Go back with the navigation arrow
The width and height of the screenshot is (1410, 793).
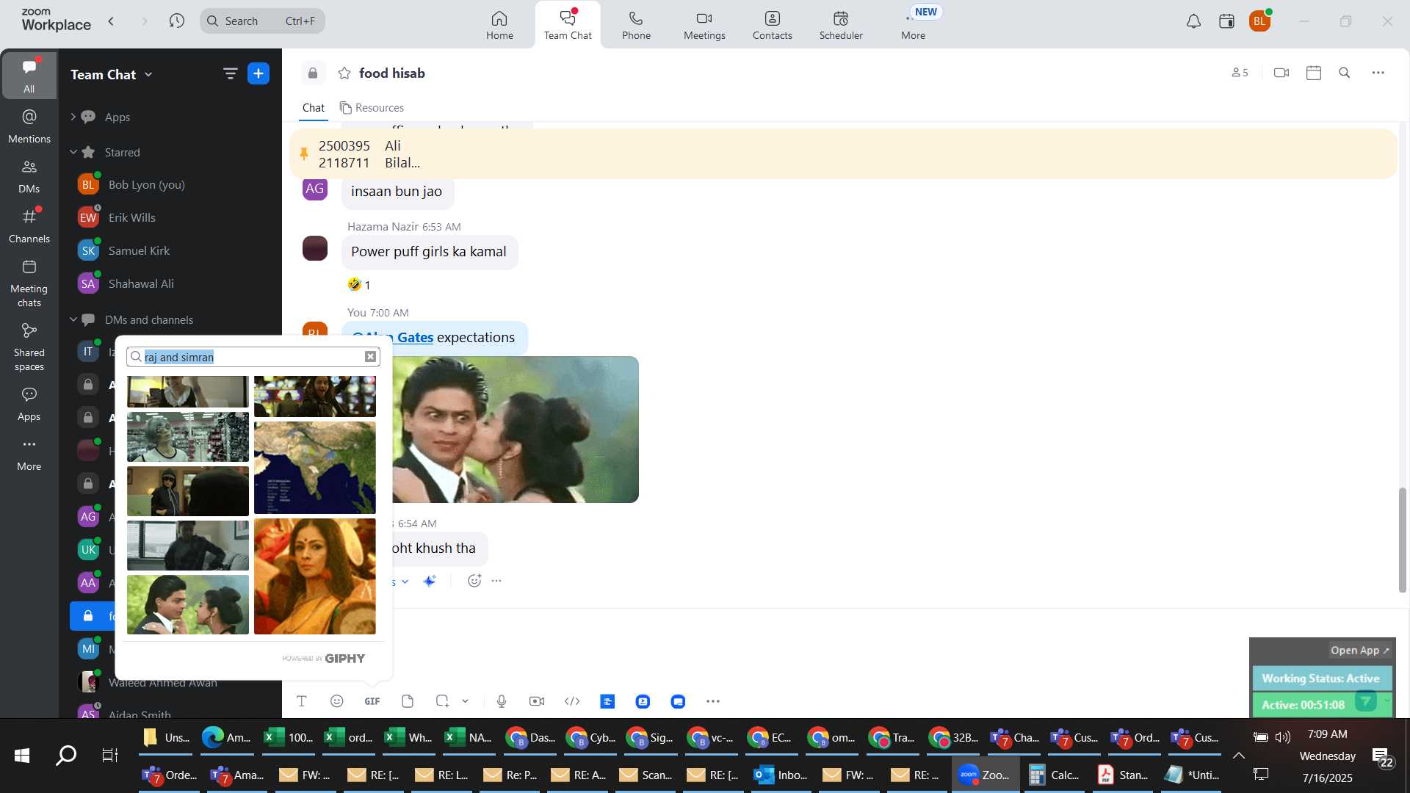pos(111,21)
